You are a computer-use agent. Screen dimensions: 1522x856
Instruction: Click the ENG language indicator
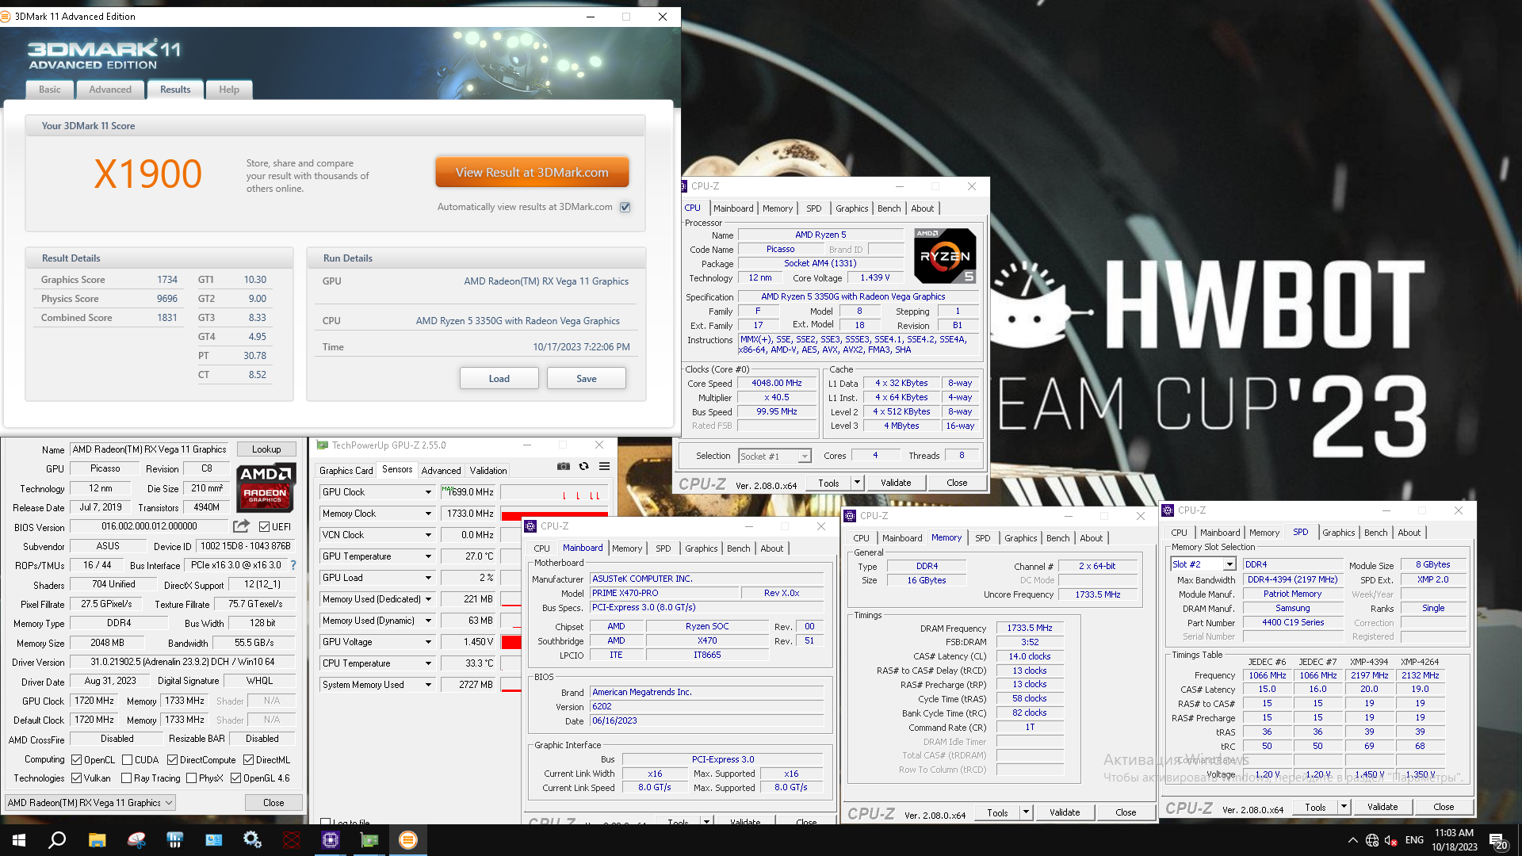point(1414,840)
